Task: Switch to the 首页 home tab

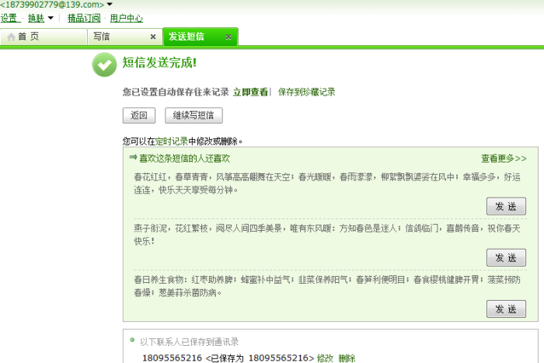Action: click(44, 37)
